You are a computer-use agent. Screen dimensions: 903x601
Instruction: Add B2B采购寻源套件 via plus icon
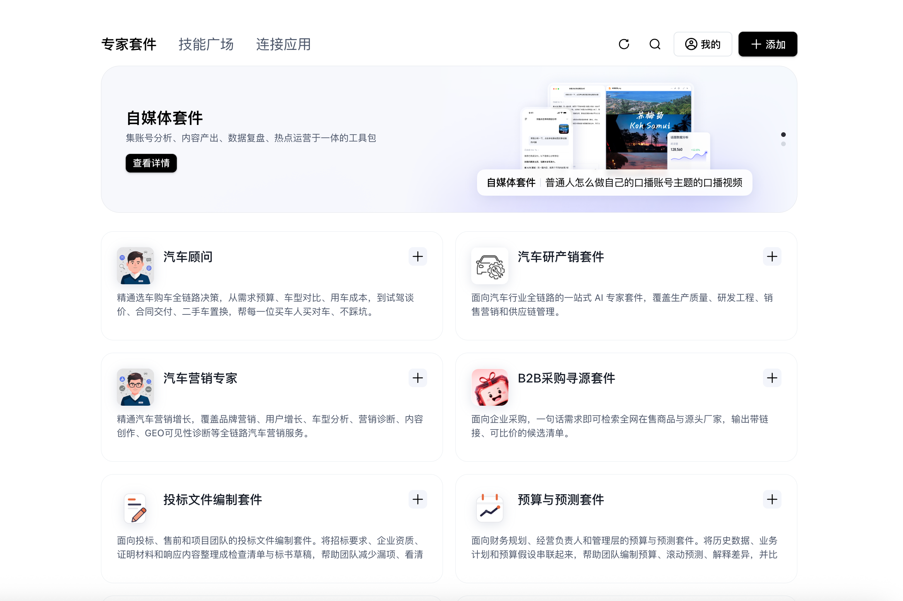pyautogui.click(x=772, y=378)
